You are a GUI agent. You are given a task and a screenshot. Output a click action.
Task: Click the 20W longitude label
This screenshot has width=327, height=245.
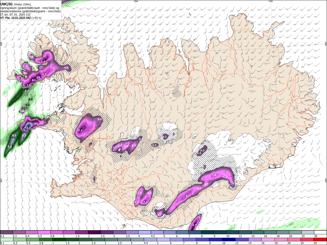click(136, 1)
